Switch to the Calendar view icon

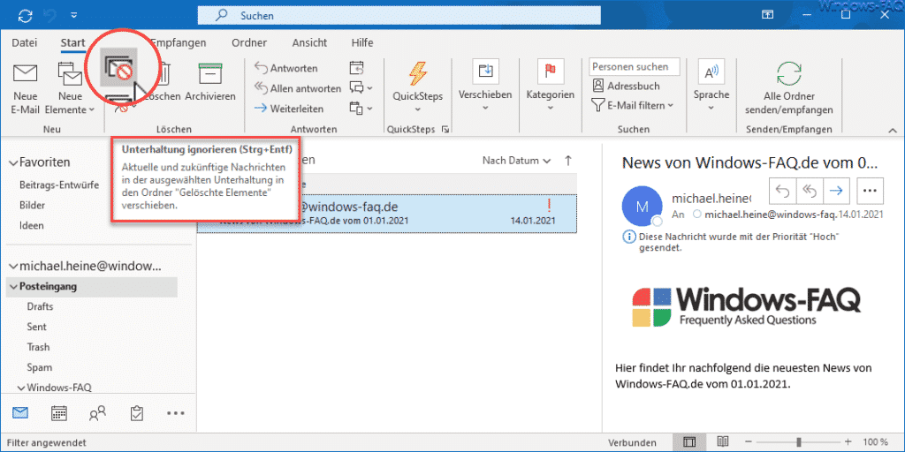pos(59,413)
